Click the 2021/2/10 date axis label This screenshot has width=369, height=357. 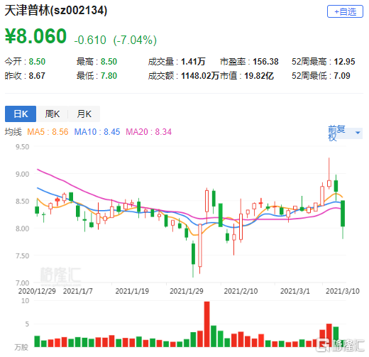(x=241, y=291)
